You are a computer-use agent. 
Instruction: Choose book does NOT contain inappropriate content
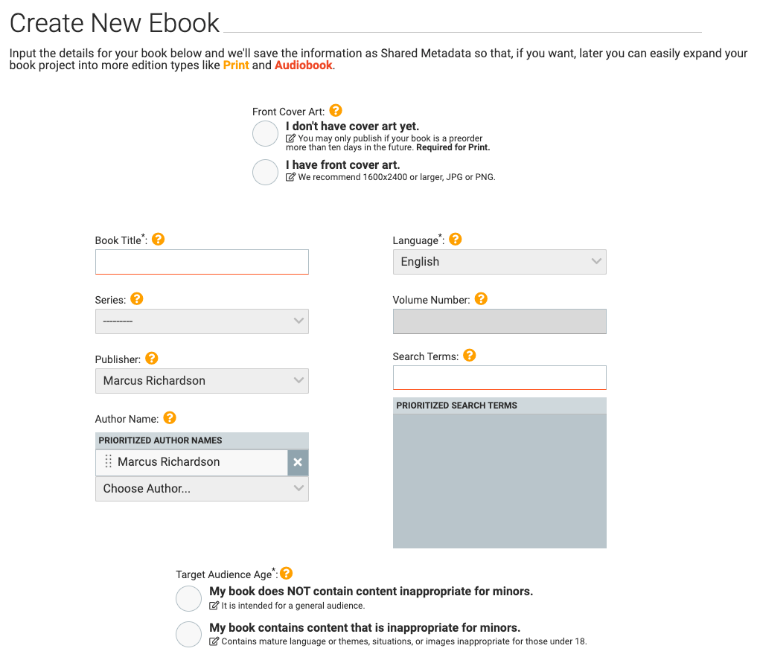pyautogui.click(x=189, y=598)
